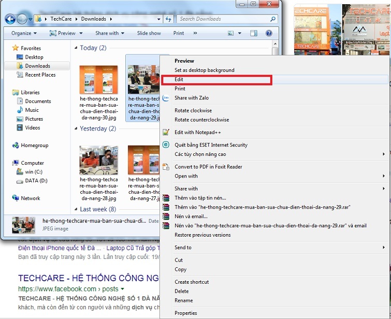The height and width of the screenshot is (319, 391).
Task: Click WinRAR icon beside 'Nén và email...'
Action: [166, 216]
